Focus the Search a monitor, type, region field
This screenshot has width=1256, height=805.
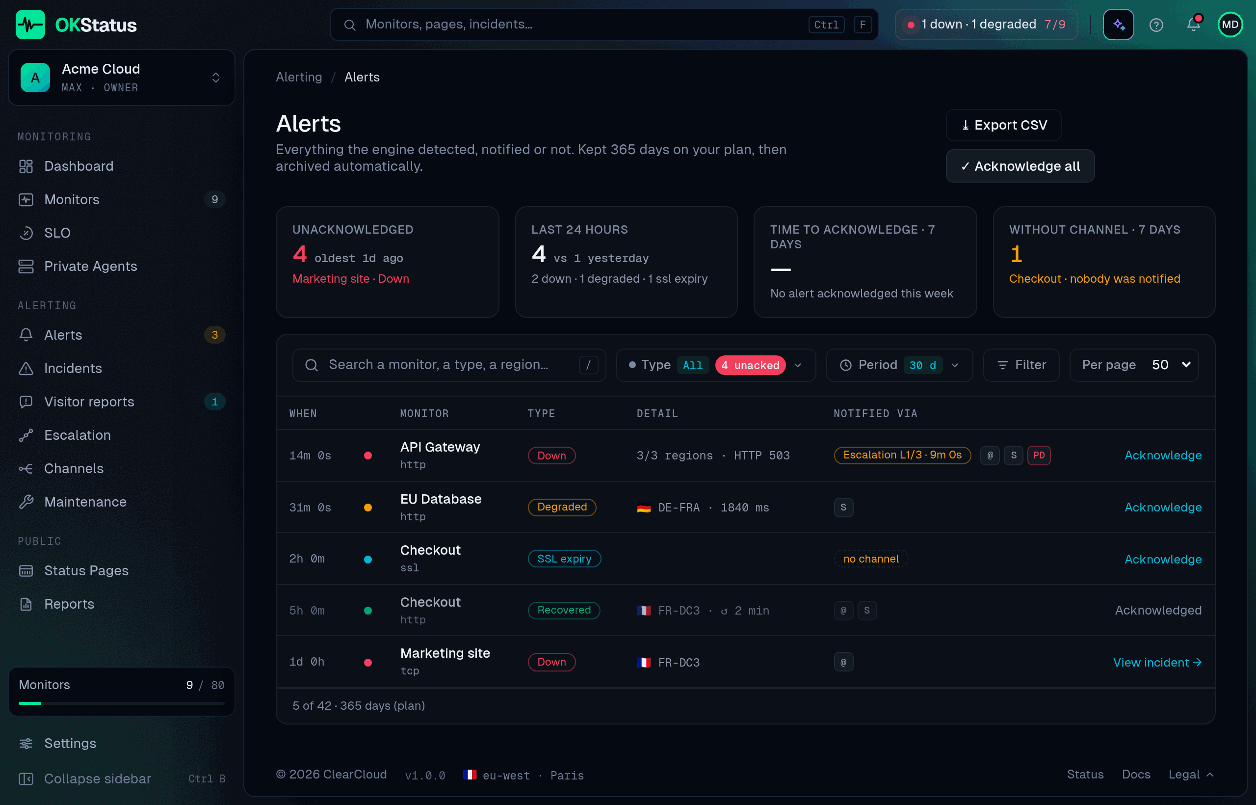coord(449,365)
